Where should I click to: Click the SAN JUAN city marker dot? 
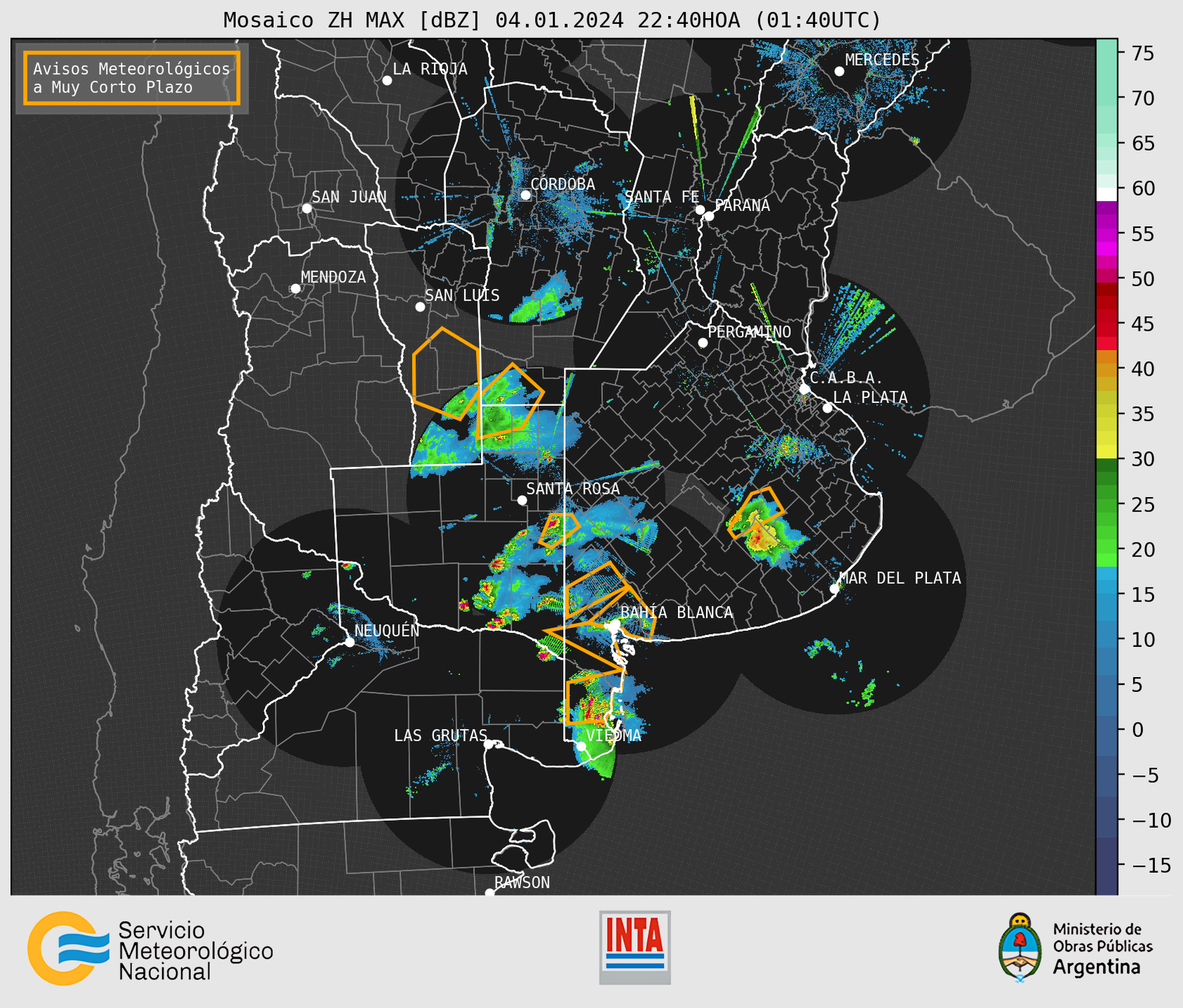(306, 208)
